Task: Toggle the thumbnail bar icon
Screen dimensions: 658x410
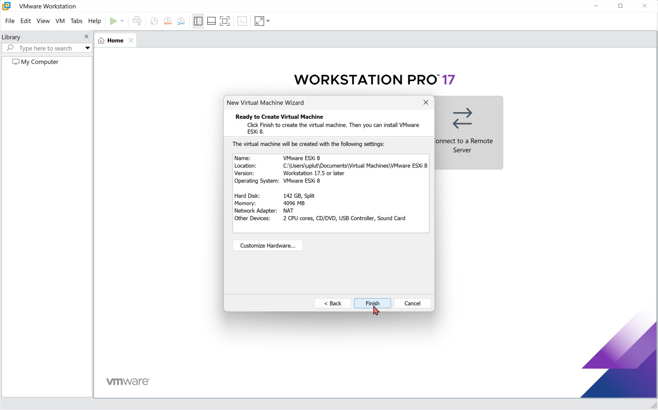Action: tap(211, 21)
